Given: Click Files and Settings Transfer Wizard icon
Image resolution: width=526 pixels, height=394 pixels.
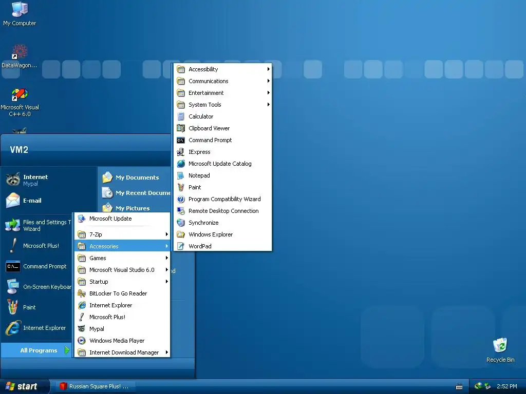Looking at the screenshot, I should [x=13, y=225].
